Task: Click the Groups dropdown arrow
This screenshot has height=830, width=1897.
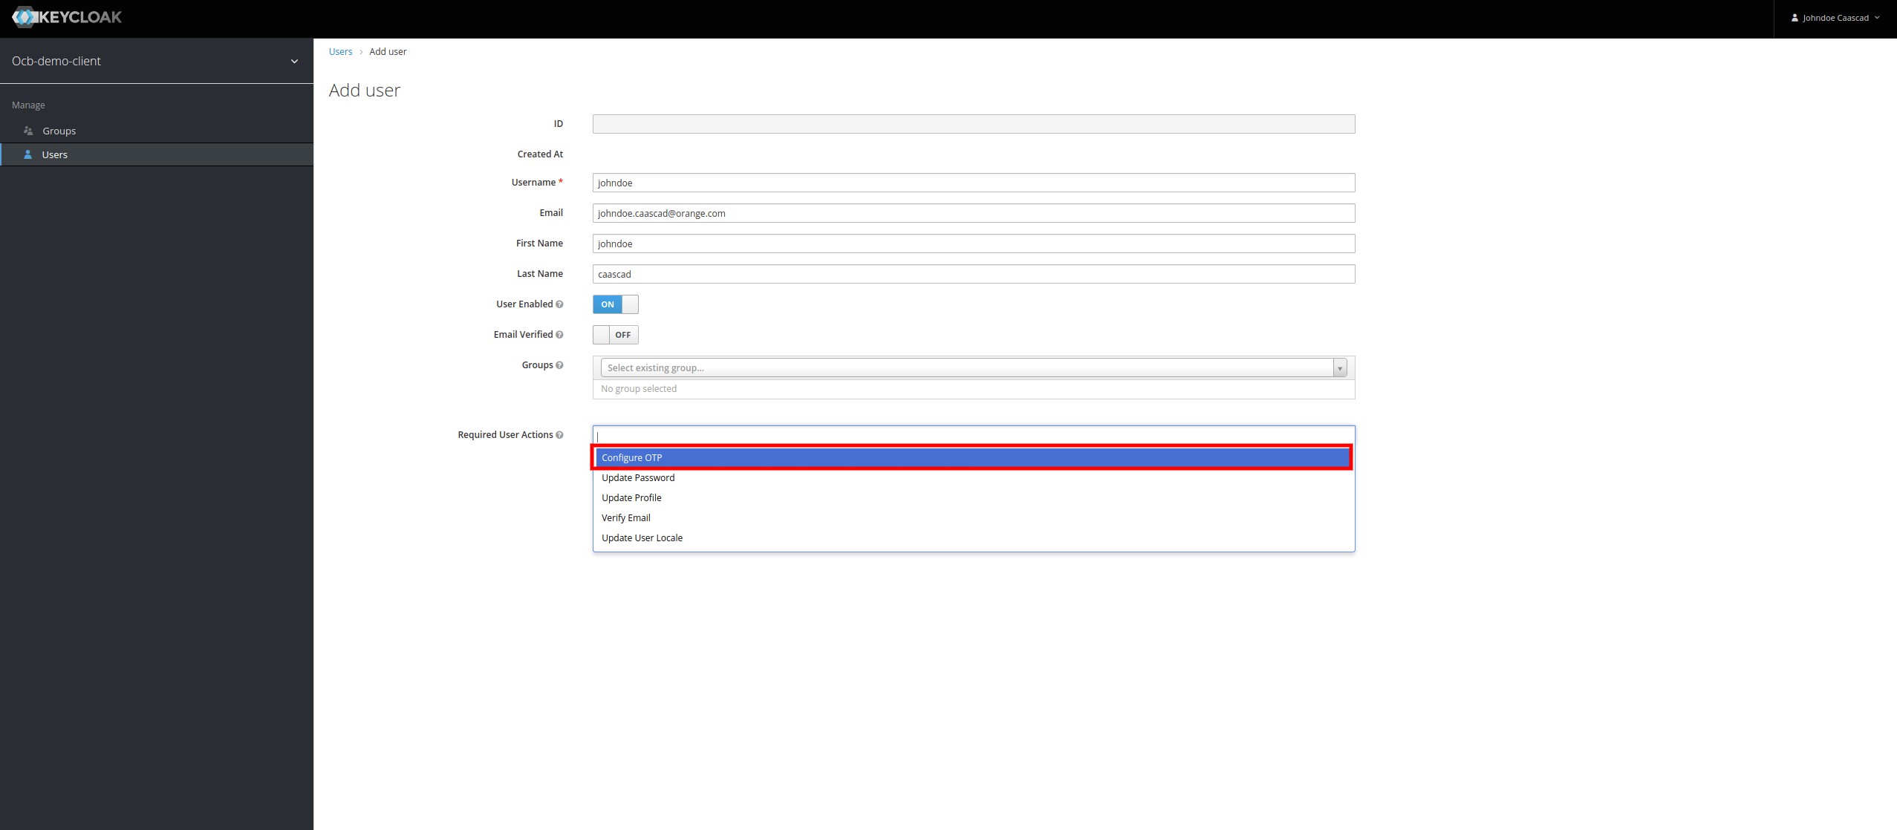Action: [1340, 367]
